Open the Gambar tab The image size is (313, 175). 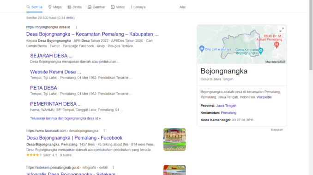pos(96,7)
